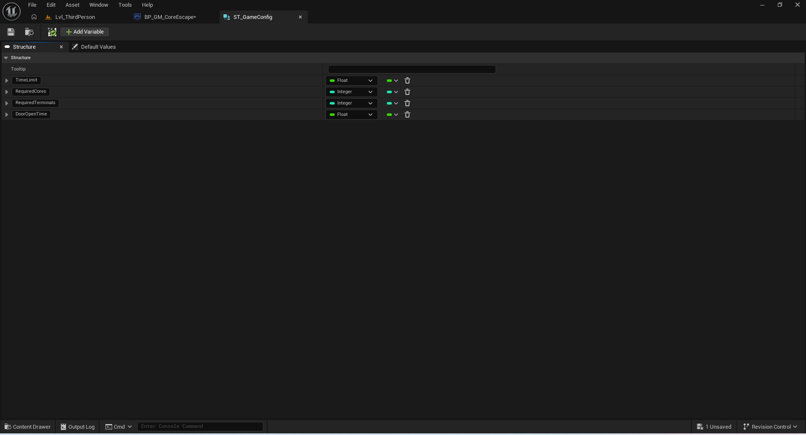The width and height of the screenshot is (806, 435).
Task: Switch to the Default Values tab
Action: 94,47
